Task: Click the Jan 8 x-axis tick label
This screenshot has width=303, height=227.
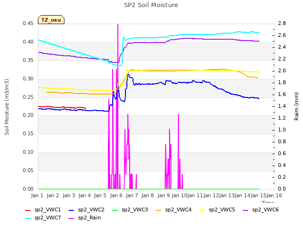Action: click(148, 195)
